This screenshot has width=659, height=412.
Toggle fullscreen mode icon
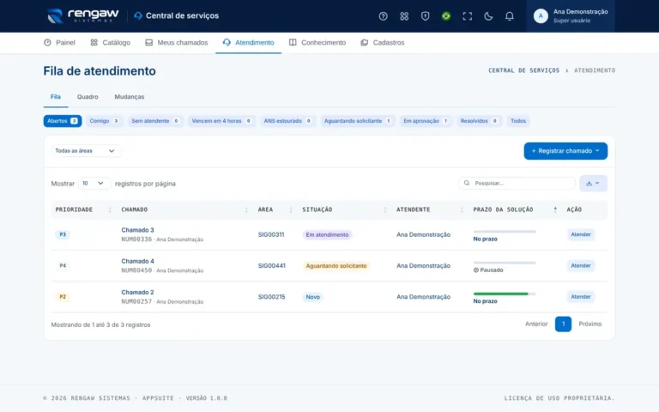[467, 16]
